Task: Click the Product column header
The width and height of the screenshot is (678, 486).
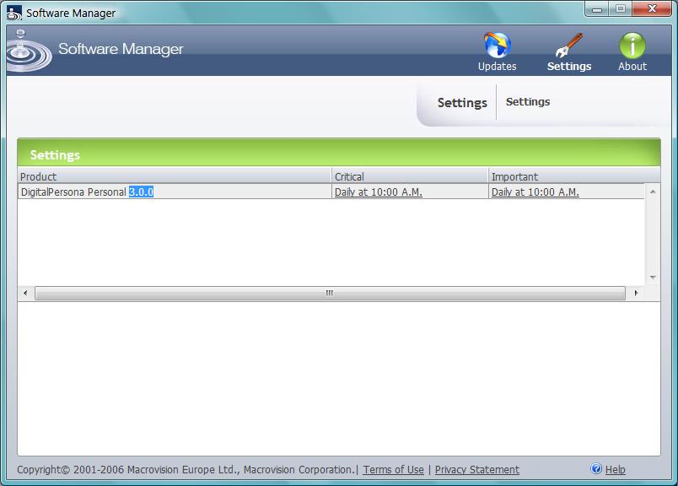Action: click(x=175, y=176)
